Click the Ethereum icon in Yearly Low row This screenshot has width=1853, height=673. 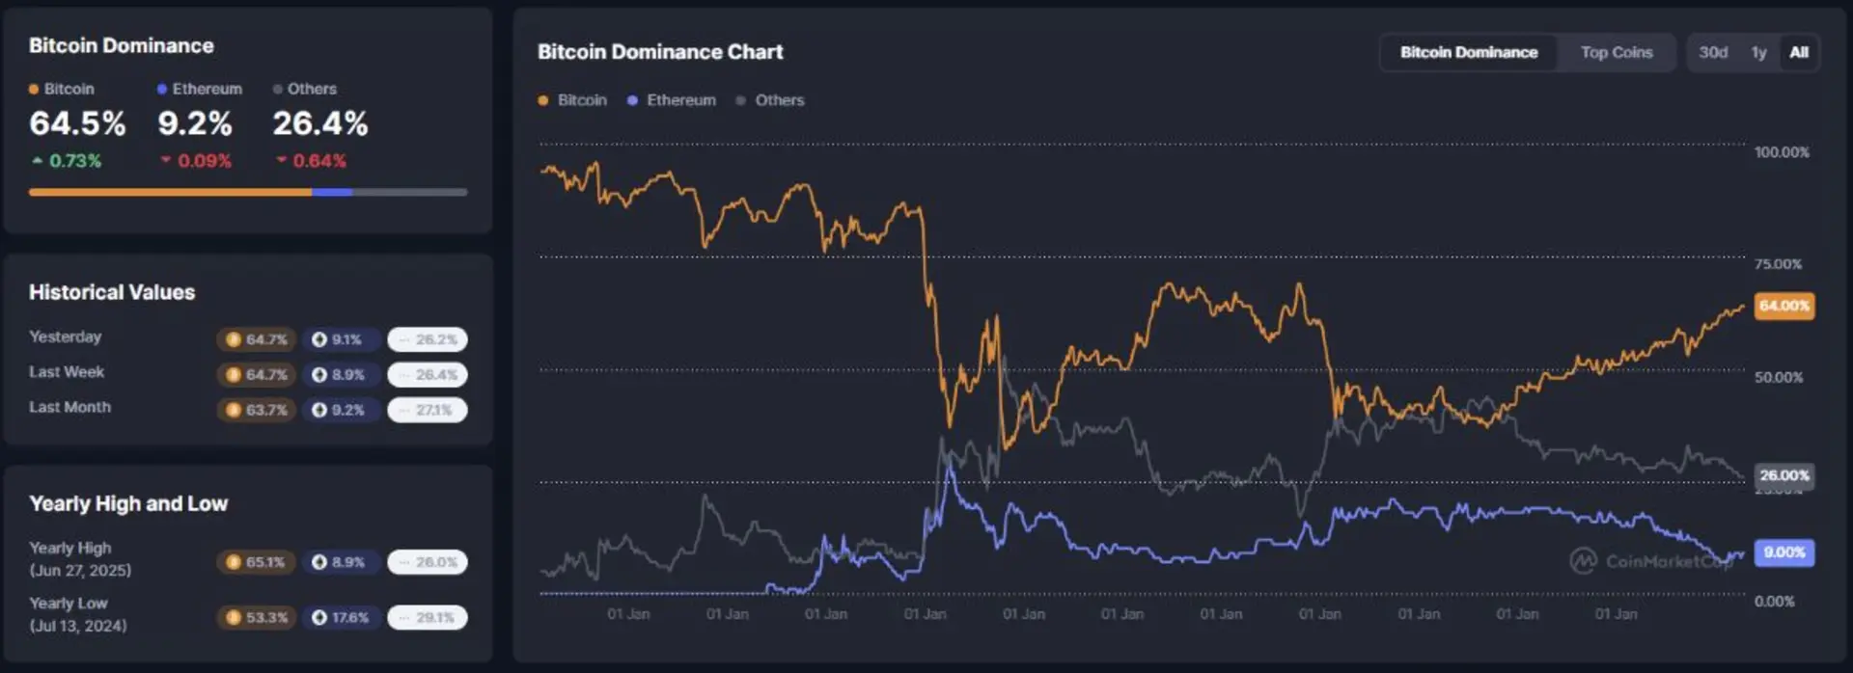(319, 617)
